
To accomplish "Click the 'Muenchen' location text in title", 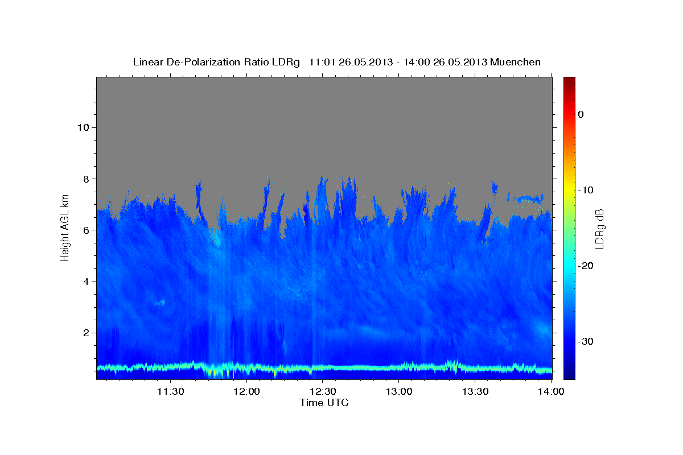I will pos(516,62).
